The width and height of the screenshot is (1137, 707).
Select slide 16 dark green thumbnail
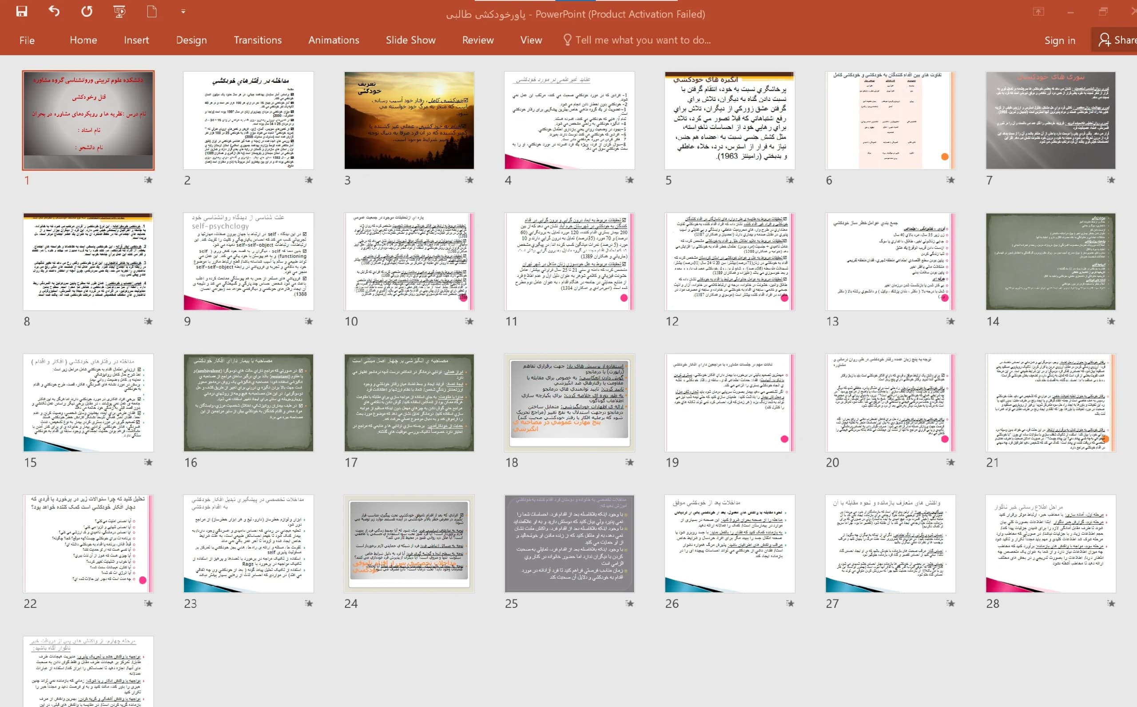coord(249,403)
